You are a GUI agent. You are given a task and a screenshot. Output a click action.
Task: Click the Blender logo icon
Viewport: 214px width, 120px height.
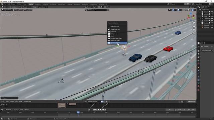(2, 4)
